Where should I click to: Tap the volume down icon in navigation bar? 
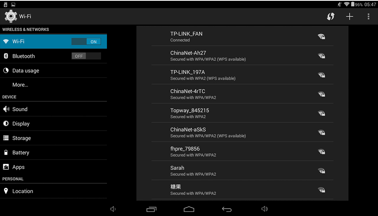(x=113, y=209)
